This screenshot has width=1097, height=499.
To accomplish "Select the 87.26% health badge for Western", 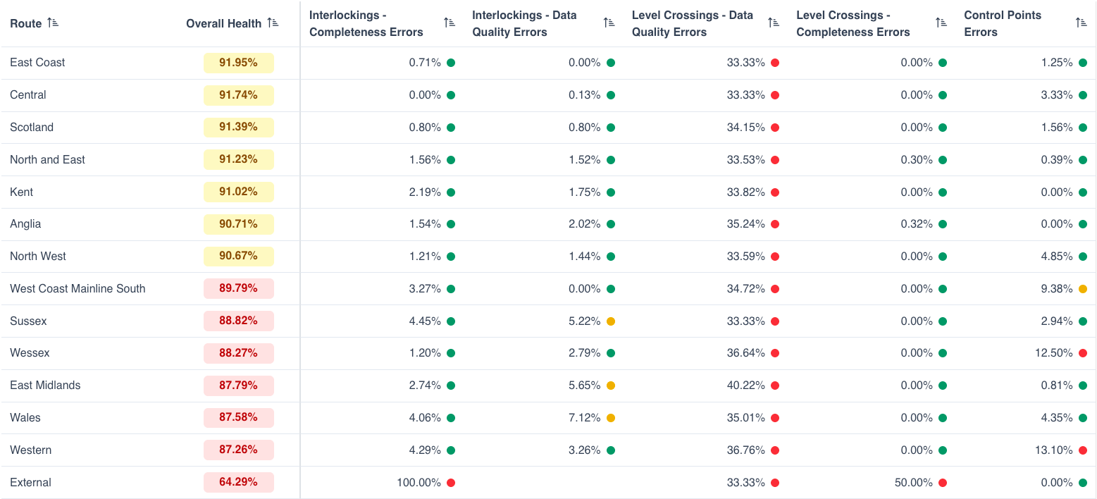I will tap(239, 450).
